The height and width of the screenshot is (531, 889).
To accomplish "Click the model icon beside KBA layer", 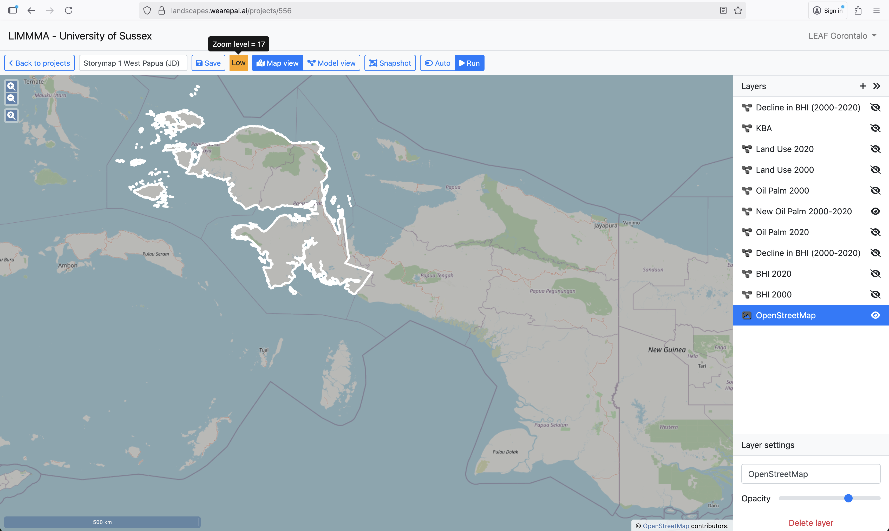I will point(747,128).
